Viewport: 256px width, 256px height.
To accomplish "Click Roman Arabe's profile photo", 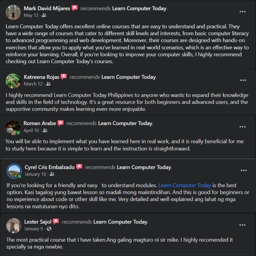I will (x=13, y=127).
